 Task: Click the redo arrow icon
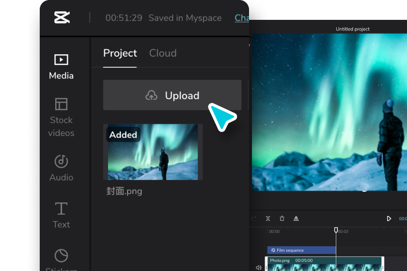tap(254, 219)
